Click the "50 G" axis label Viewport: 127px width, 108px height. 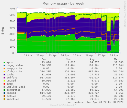point(12,21)
